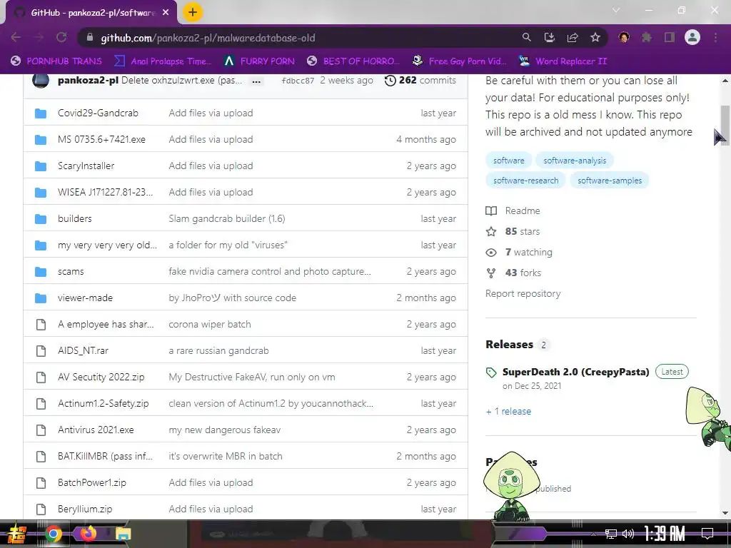Open commit hash fdbcc87
Screen dimensions: 731x548
tap(298, 81)
